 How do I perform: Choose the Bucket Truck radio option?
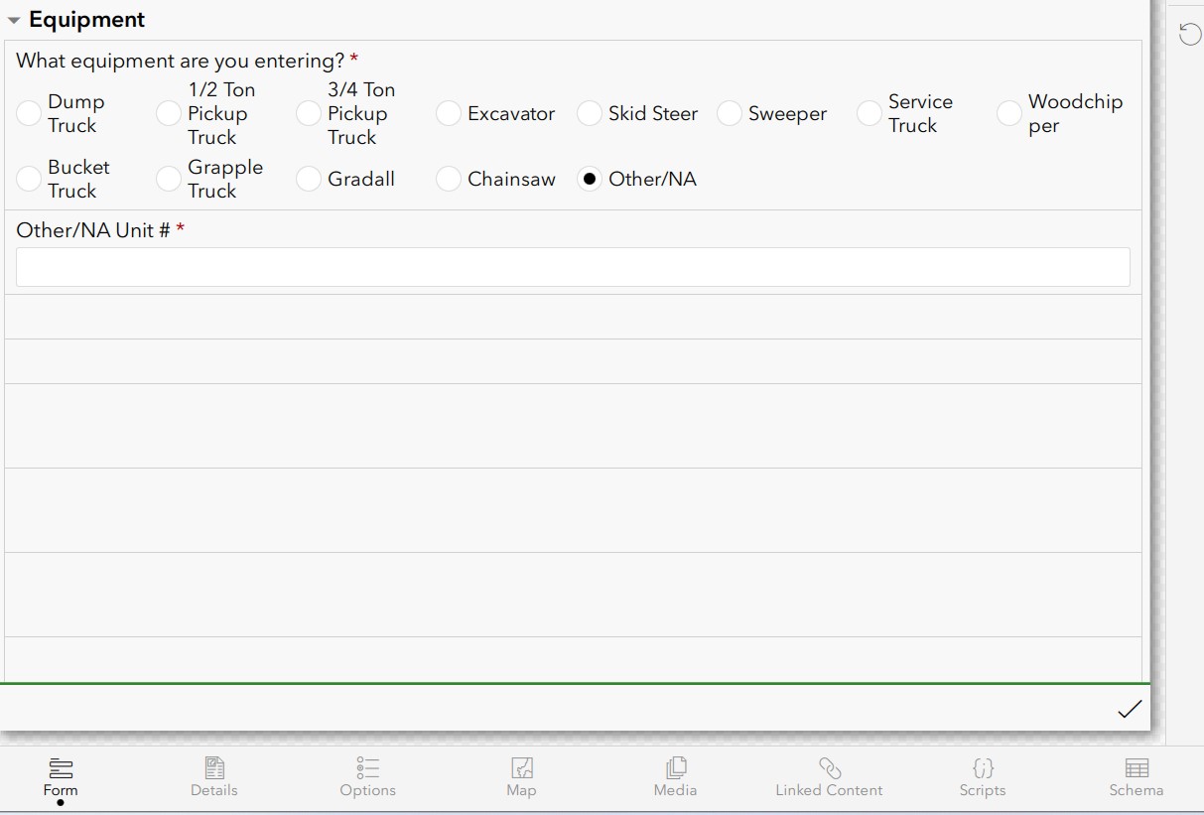(x=29, y=180)
